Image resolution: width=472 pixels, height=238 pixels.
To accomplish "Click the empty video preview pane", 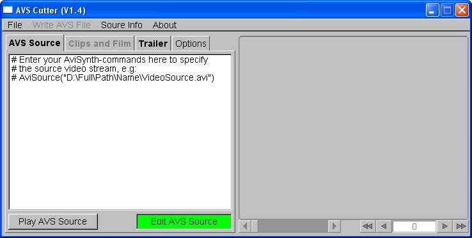I will tap(354, 127).
